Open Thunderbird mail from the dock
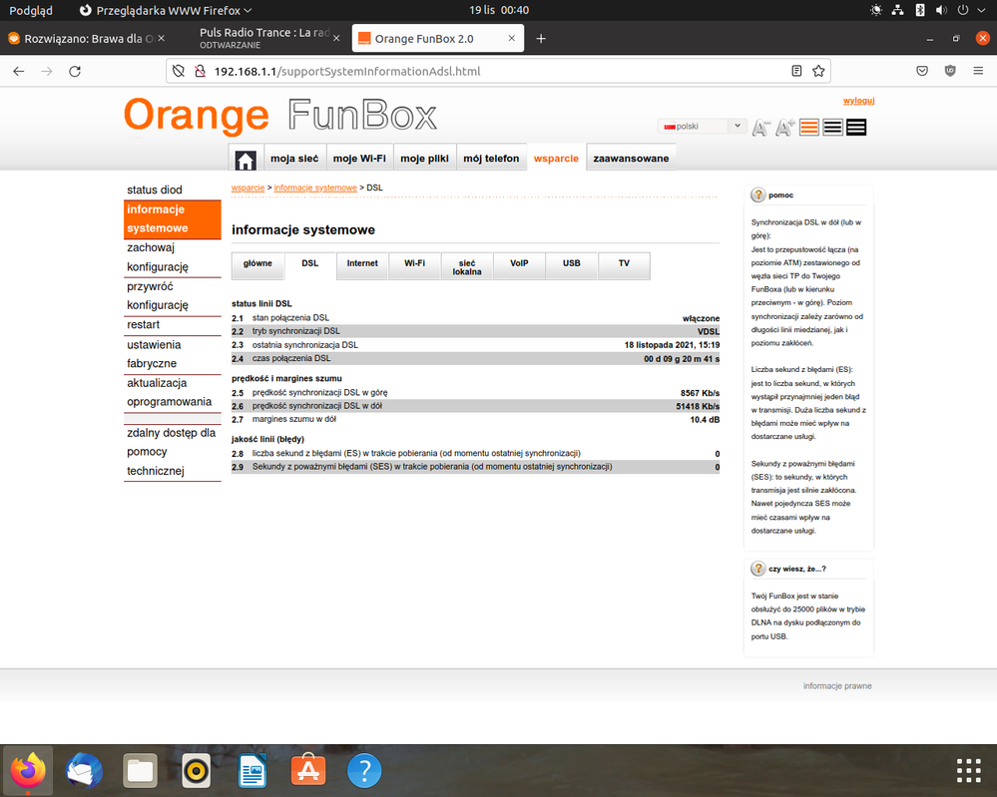997x797 pixels. (x=84, y=770)
